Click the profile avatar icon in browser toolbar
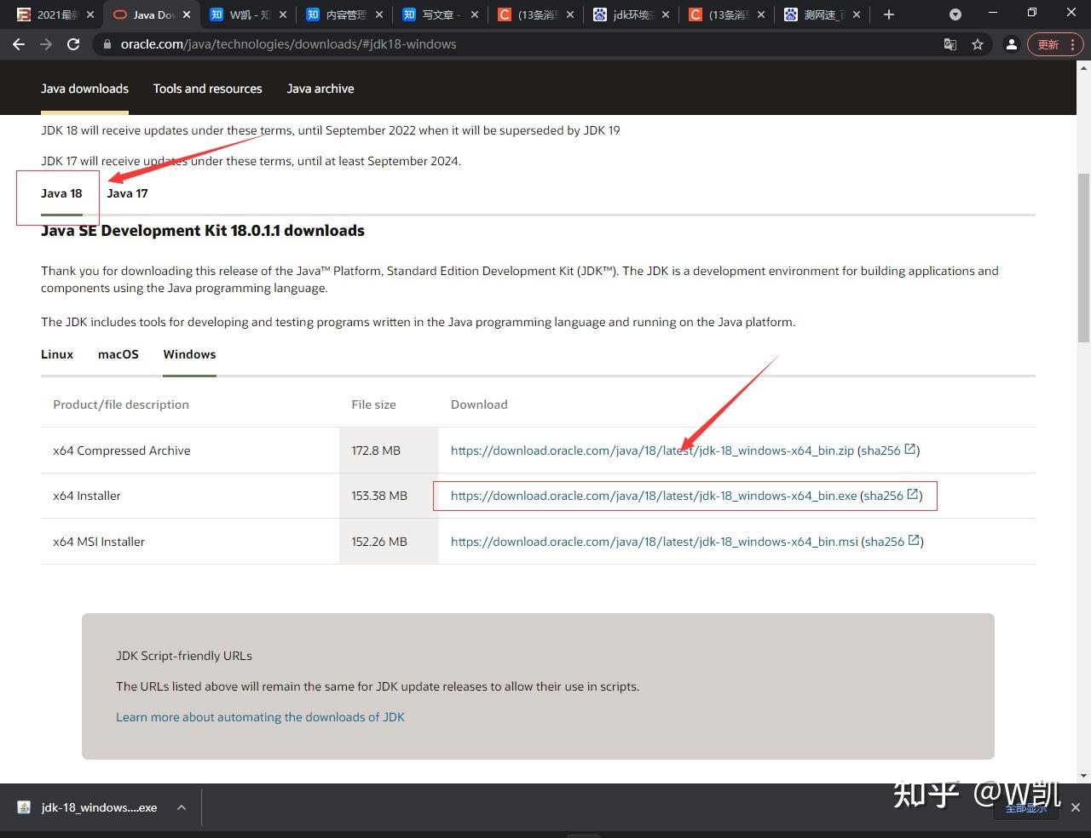Screen dimensions: 1091x838 (x=1012, y=44)
